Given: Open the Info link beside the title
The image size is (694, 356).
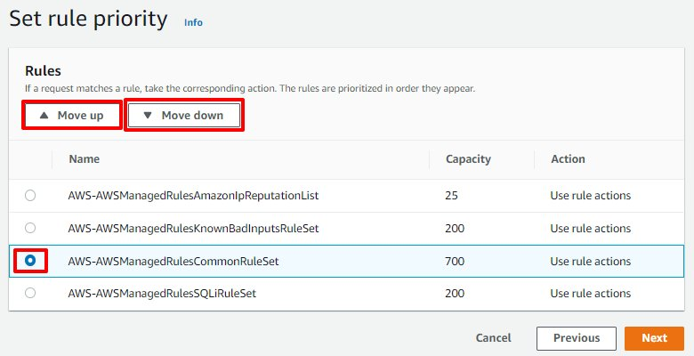Looking at the screenshot, I should pyautogui.click(x=193, y=22).
